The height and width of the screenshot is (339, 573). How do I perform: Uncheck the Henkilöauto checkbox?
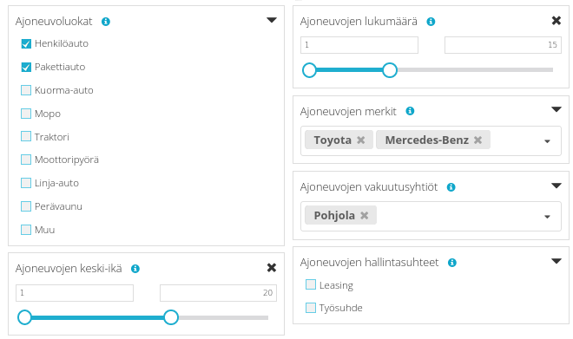pos(26,44)
